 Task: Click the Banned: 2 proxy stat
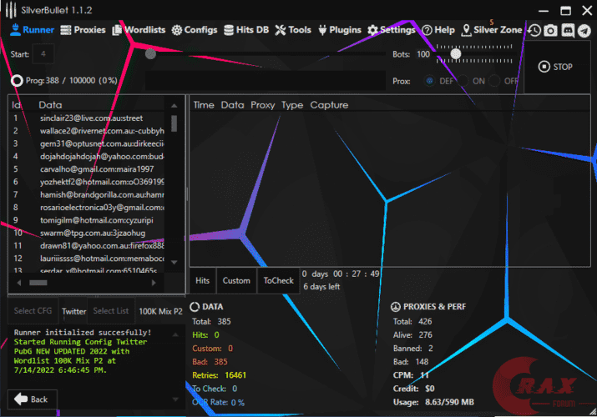click(x=412, y=349)
